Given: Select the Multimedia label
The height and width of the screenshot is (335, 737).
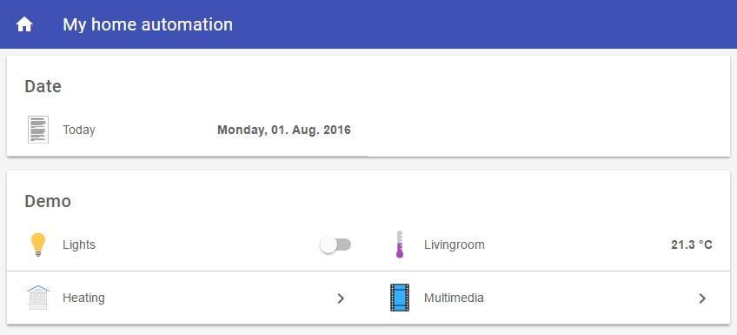Looking at the screenshot, I should click(454, 298).
